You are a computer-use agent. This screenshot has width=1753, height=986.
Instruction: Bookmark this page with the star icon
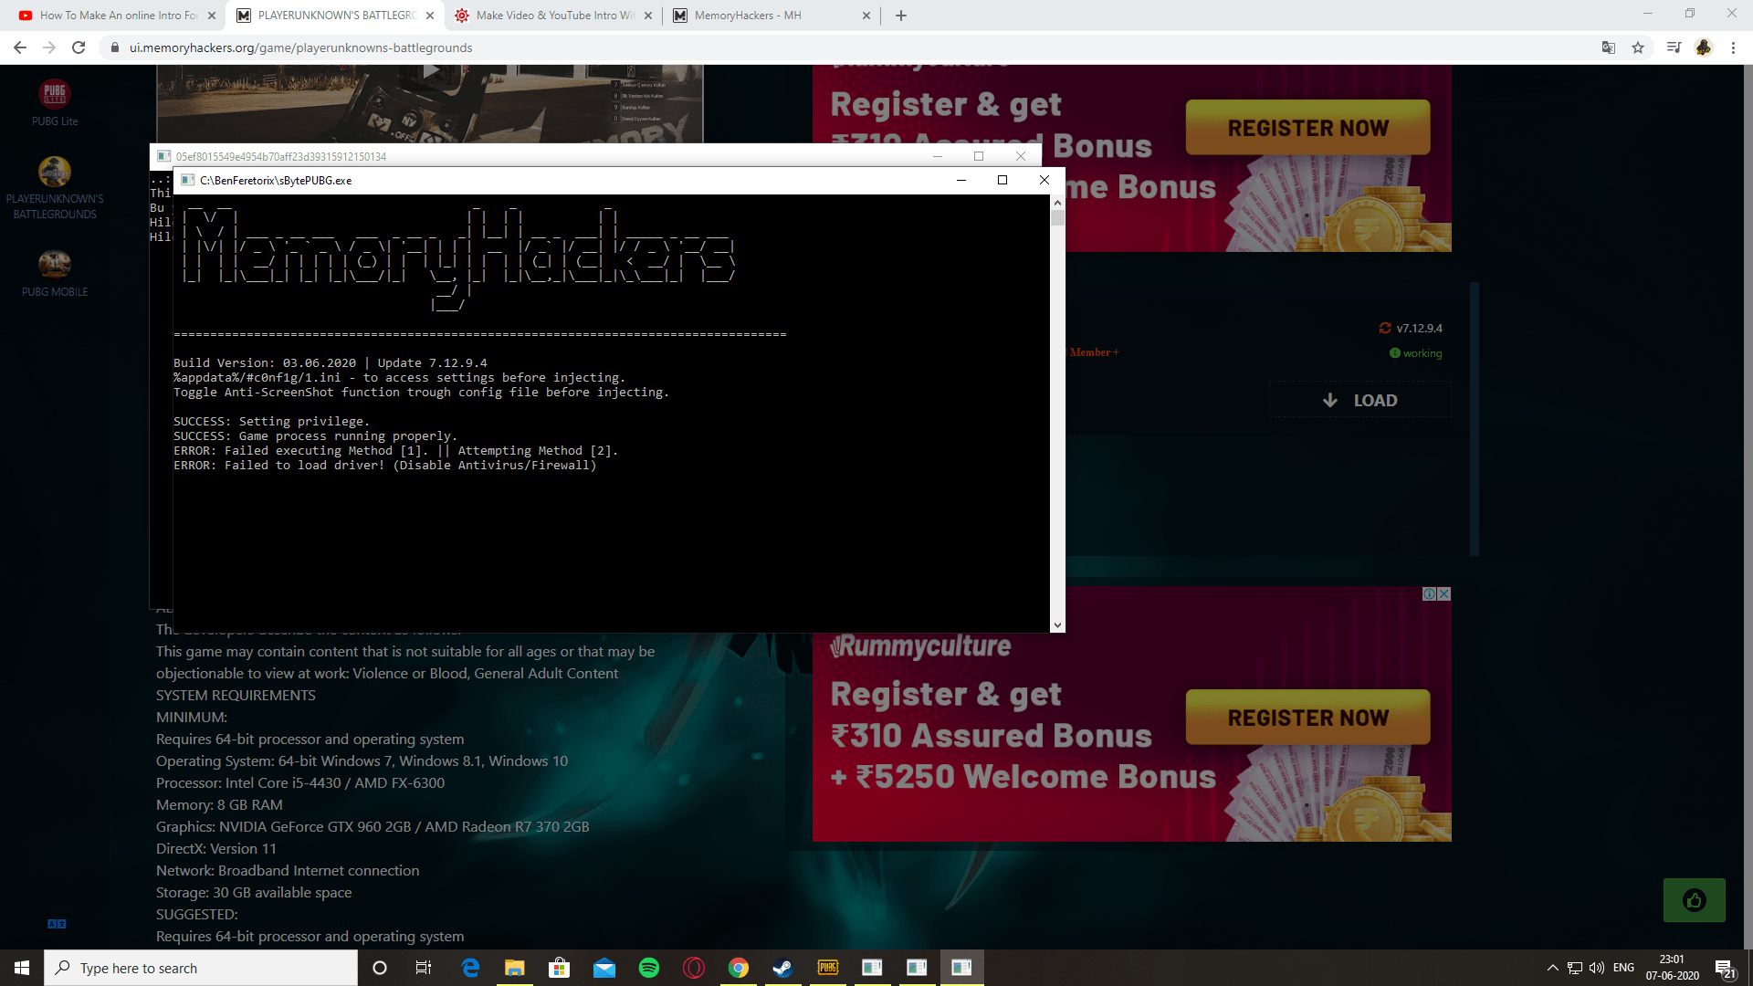(x=1638, y=47)
